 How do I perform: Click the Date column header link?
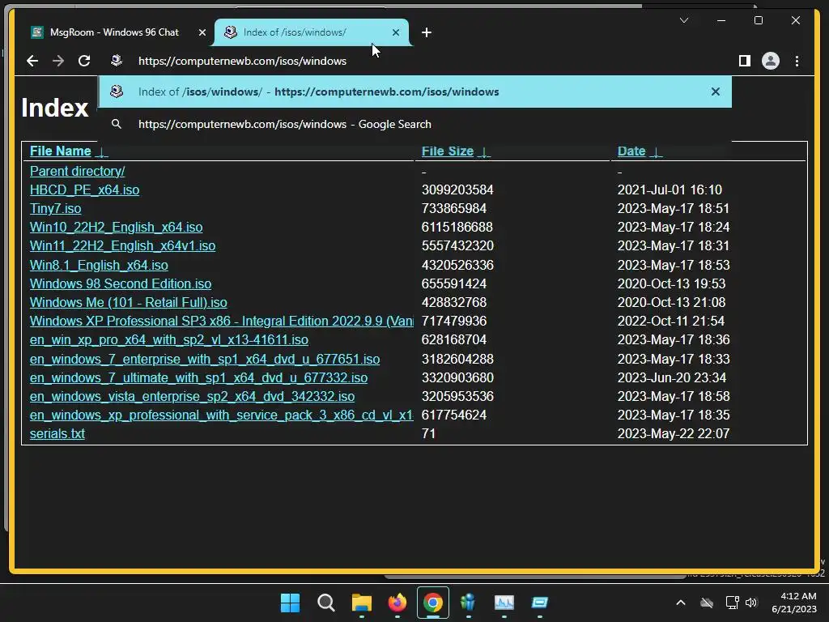pyautogui.click(x=631, y=151)
